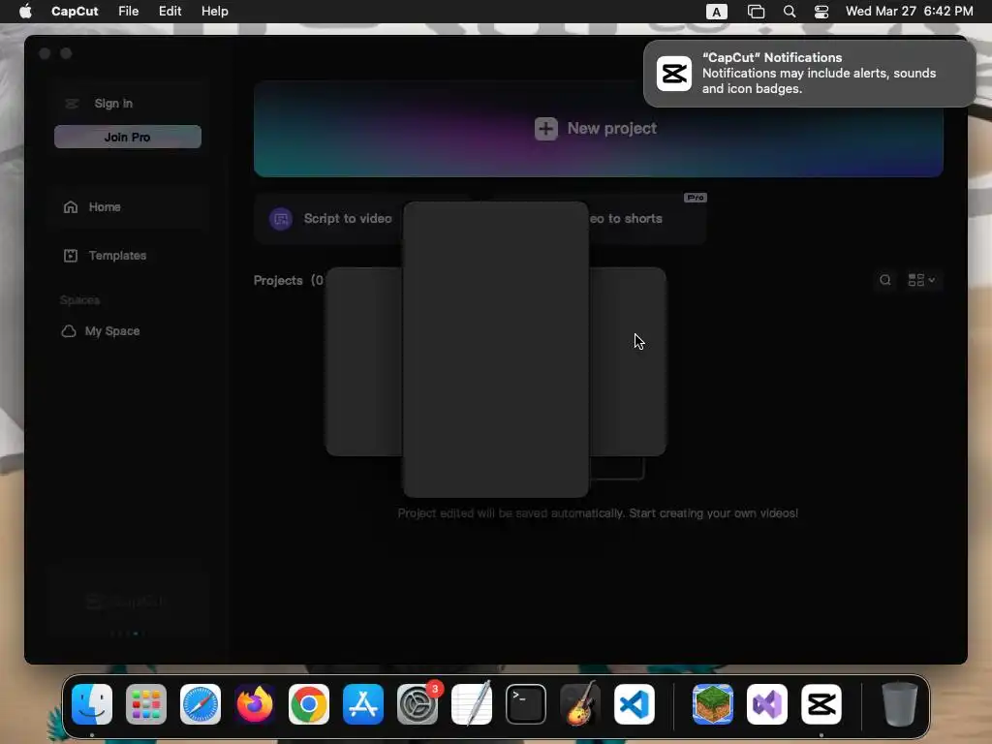Launch Google Chrome from the Dock
992x744 pixels.
point(309,704)
